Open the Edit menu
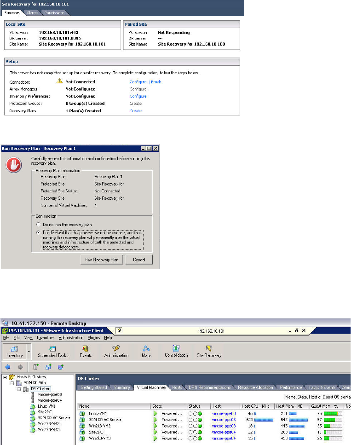This screenshot has height=445, width=351. tap(17, 338)
